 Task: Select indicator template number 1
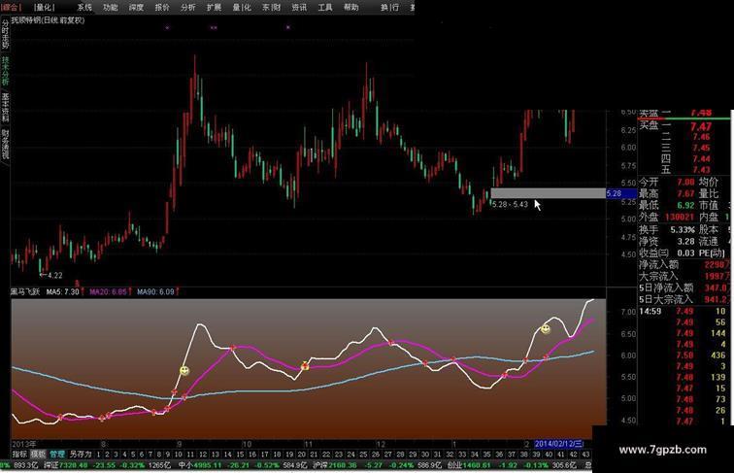[x=98, y=455]
